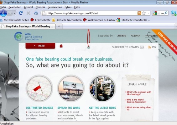Open the Bearbeiten menu
This screenshot has height=125, width=177.
click(15, 7)
